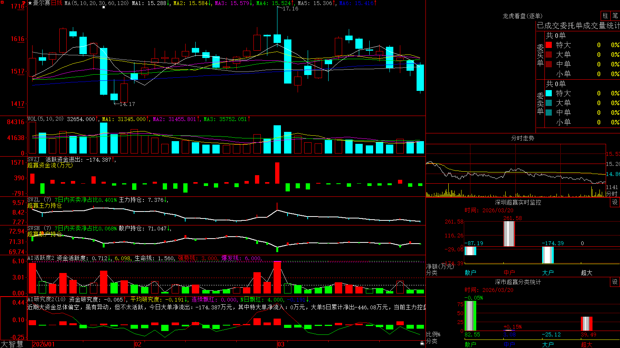
Task: Switch 龙虎看盘 to 笔 tick mode
Action: 615,15
